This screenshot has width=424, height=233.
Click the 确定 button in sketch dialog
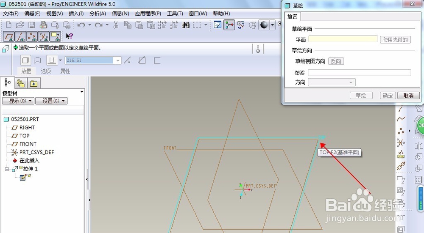coord(388,96)
